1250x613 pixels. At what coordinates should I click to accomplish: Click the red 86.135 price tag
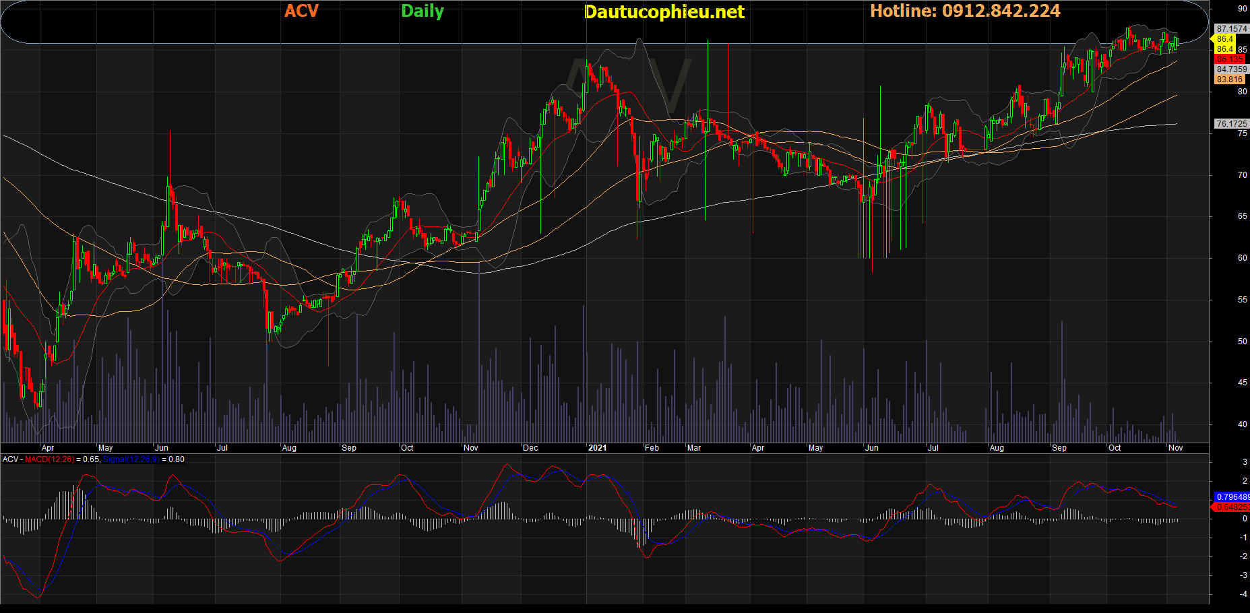[x=1230, y=59]
